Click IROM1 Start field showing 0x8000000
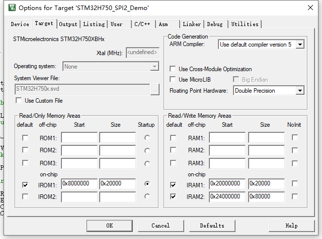 point(79,183)
